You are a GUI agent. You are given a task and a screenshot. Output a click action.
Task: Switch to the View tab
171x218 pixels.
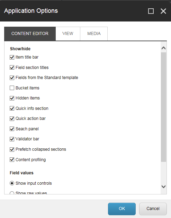[x=68, y=34]
